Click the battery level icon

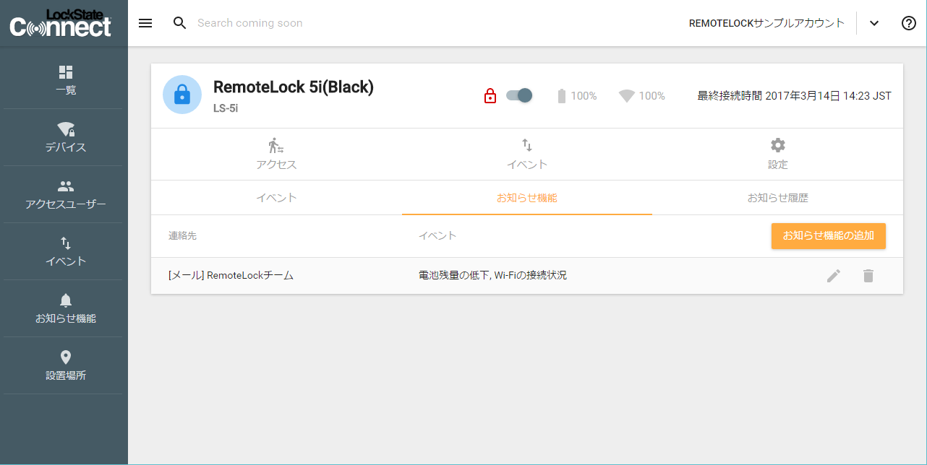(x=562, y=96)
